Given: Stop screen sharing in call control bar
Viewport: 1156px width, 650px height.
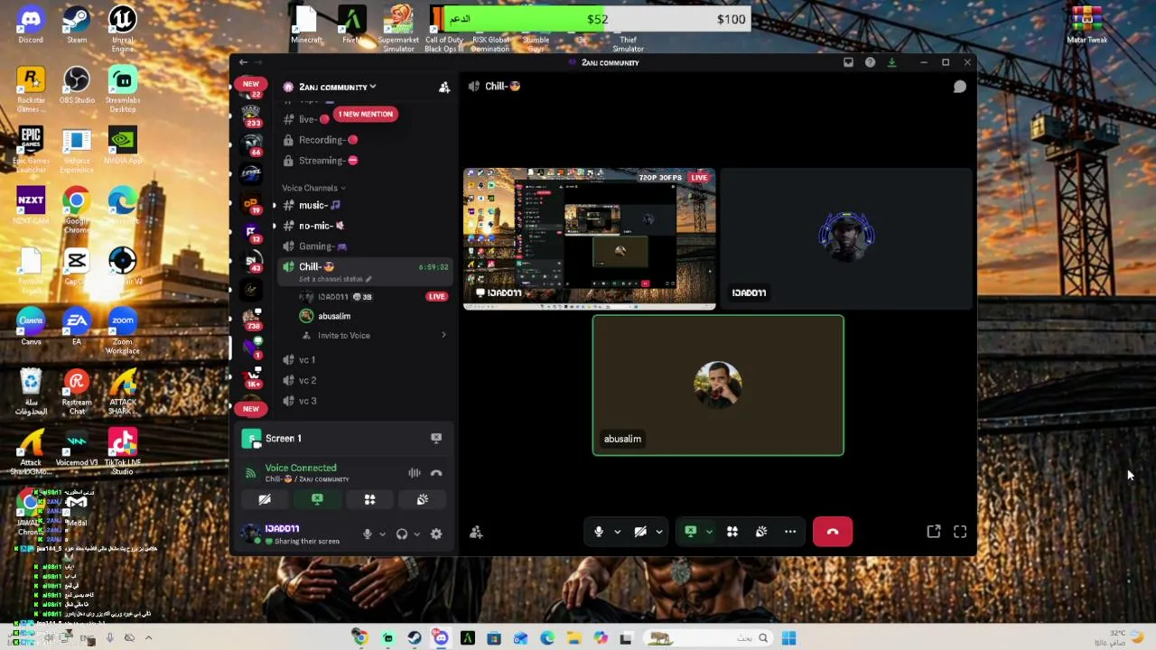Looking at the screenshot, I should tap(691, 532).
